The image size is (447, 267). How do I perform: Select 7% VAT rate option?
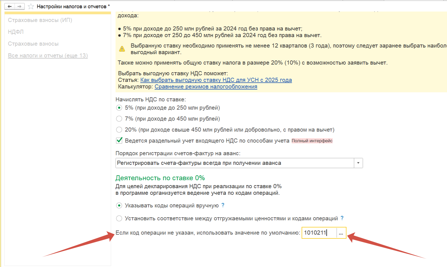coord(119,119)
